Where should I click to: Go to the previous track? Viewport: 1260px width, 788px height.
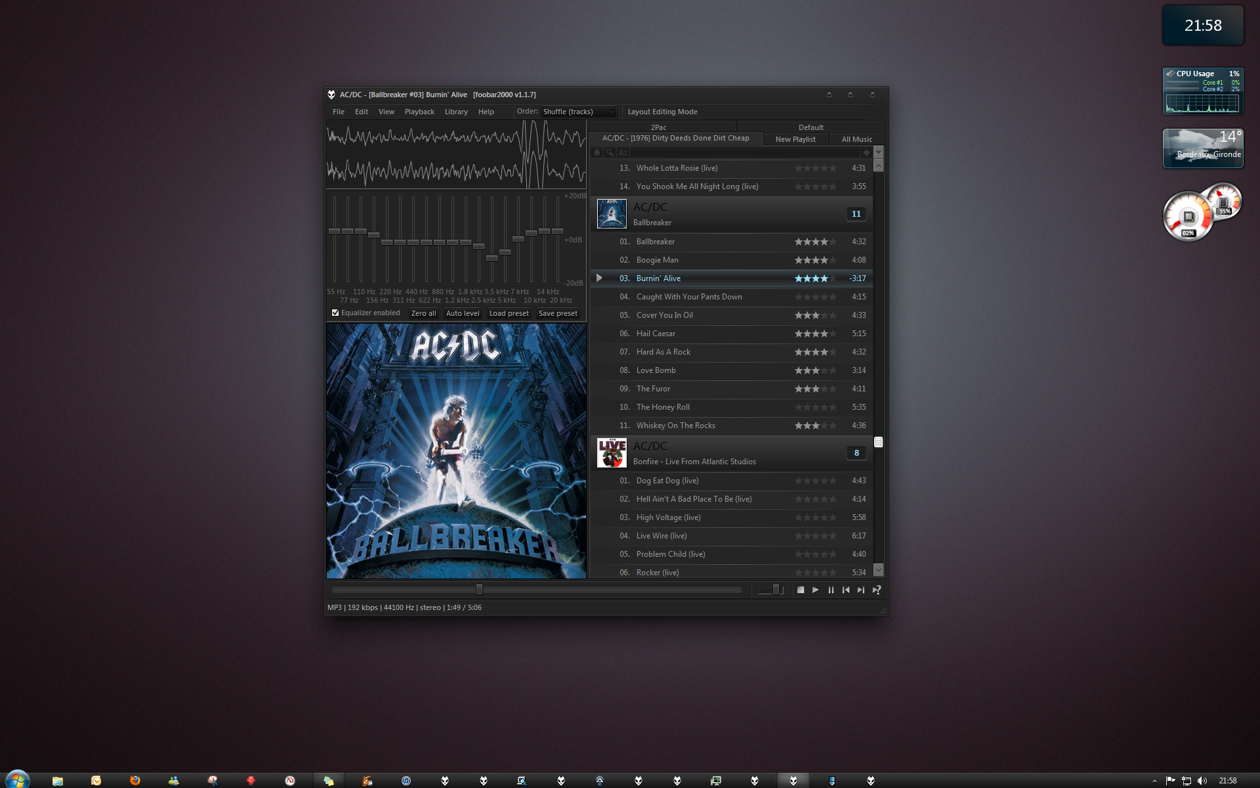point(846,590)
